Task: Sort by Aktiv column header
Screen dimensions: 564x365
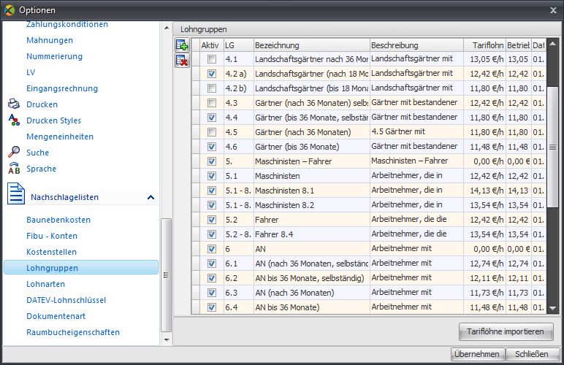Action: 212,45
